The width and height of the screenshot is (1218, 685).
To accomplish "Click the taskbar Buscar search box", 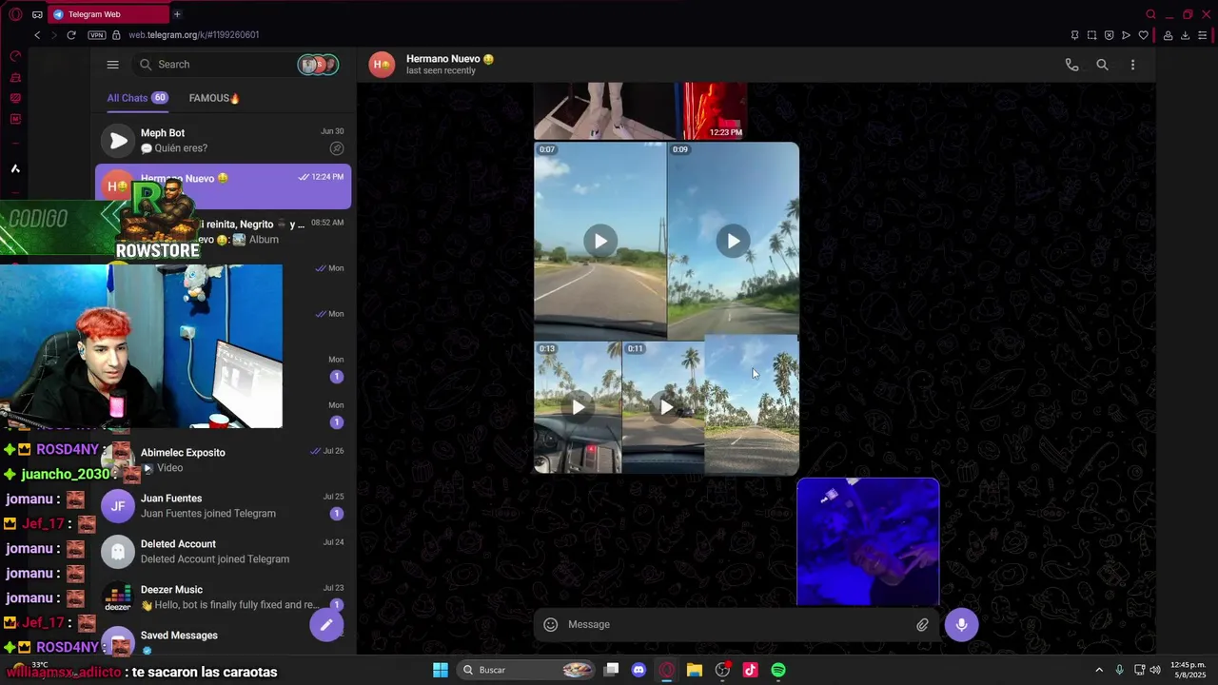I will [x=527, y=670].
